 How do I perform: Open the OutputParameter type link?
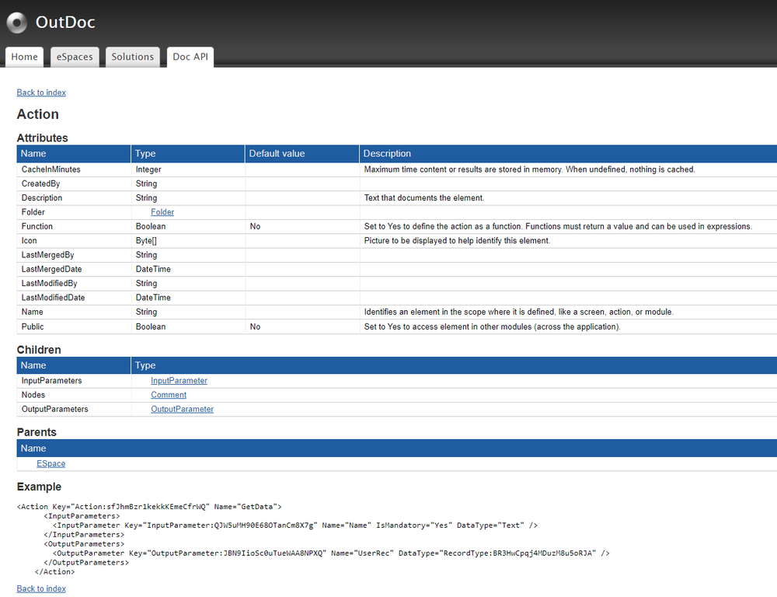coord(182,409)
